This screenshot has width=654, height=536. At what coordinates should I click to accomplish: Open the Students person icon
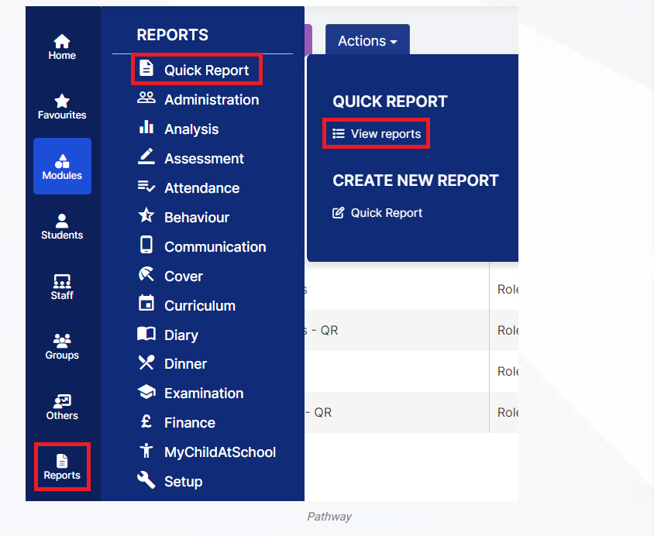point(62,227)
